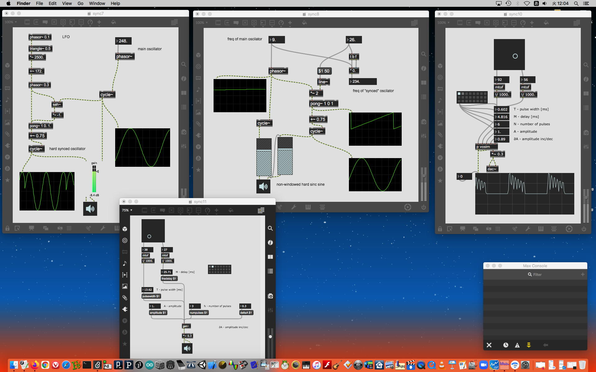
Task: Toggle the sync10 patcher lock icon
Action: coord(440,229)
